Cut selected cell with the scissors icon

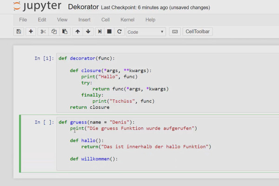43,32
